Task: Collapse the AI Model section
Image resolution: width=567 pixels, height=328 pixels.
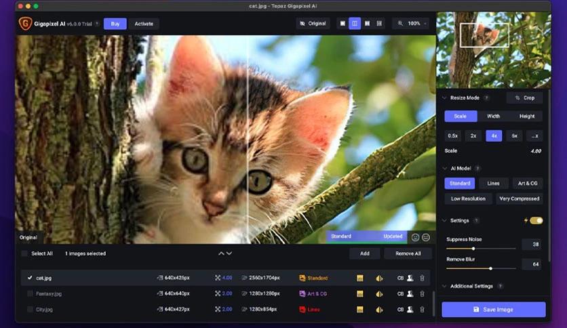Action: [x=444, y=168]
